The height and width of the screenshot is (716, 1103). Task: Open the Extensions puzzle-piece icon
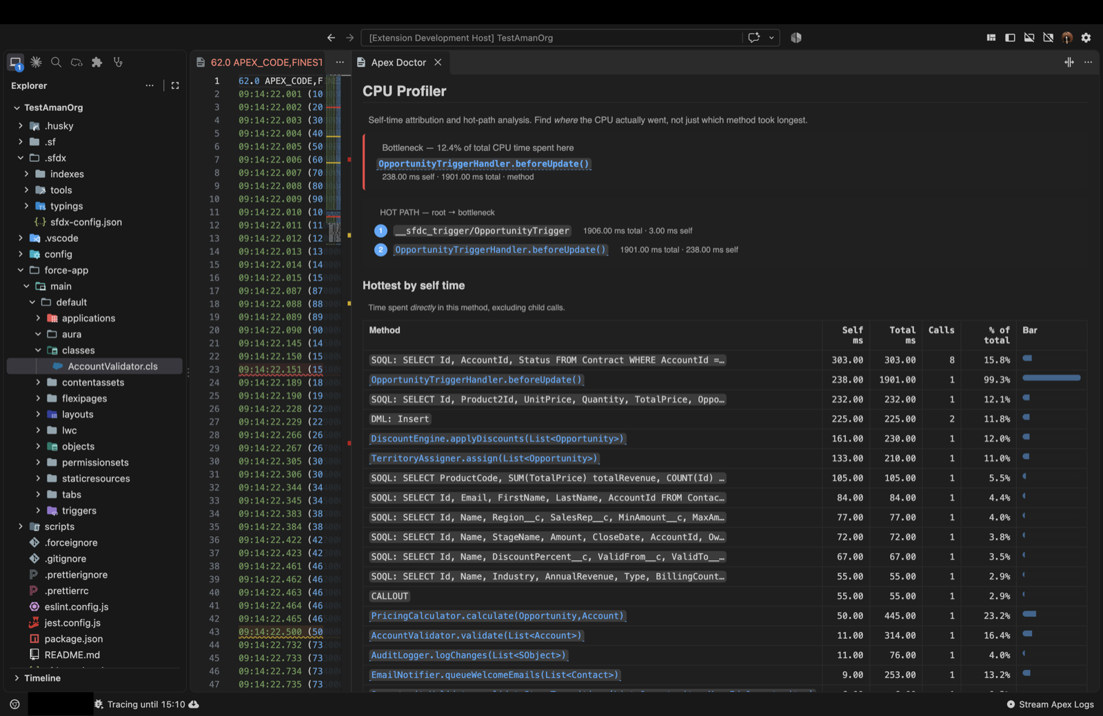point(97,62)
